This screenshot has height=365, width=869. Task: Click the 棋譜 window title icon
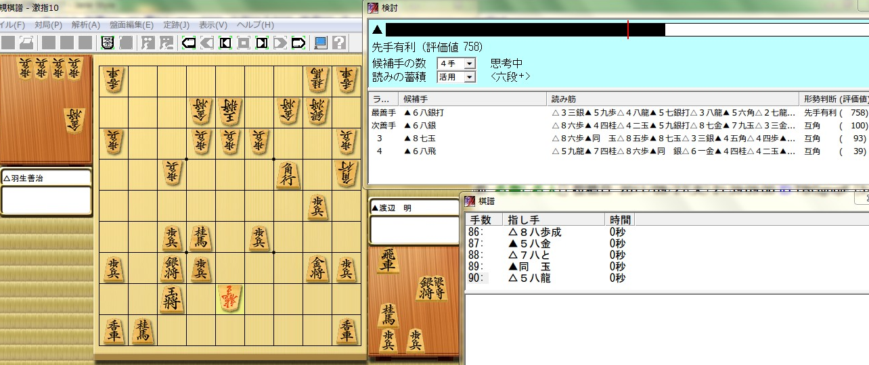coord(468,200)
